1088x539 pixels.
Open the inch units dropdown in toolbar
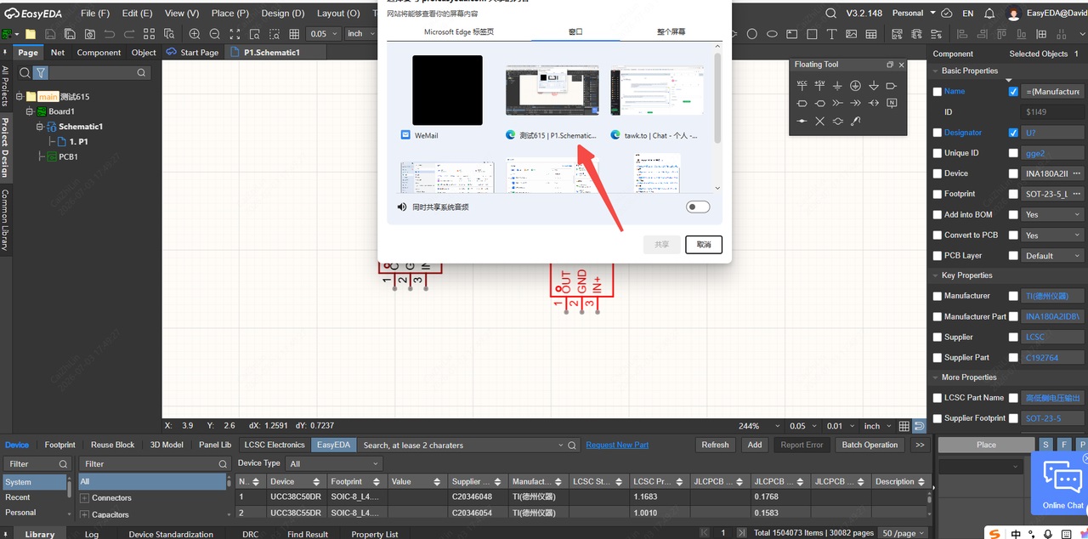(361, 34)
